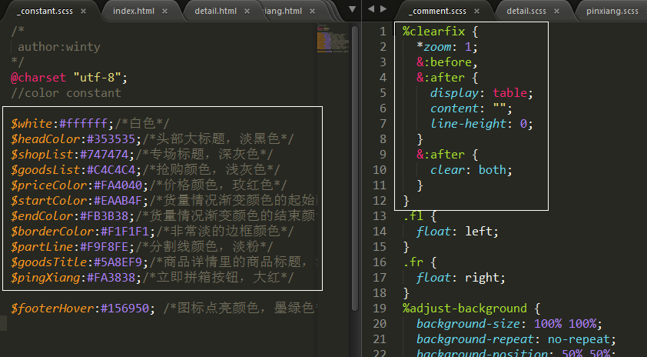Click the float: left declaration

(x=458, y=232)
